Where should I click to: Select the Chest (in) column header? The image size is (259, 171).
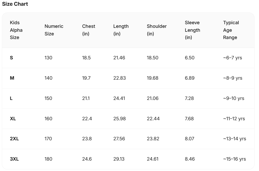pos(88,30)
